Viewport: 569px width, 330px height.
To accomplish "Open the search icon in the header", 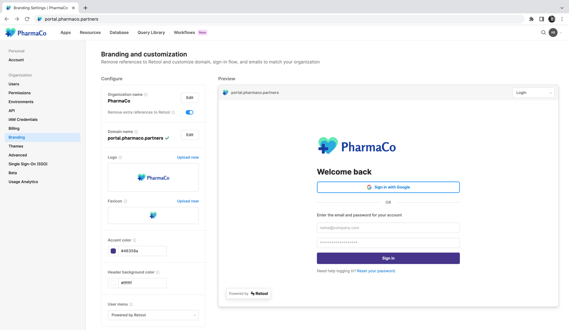I will pos(543,33).
